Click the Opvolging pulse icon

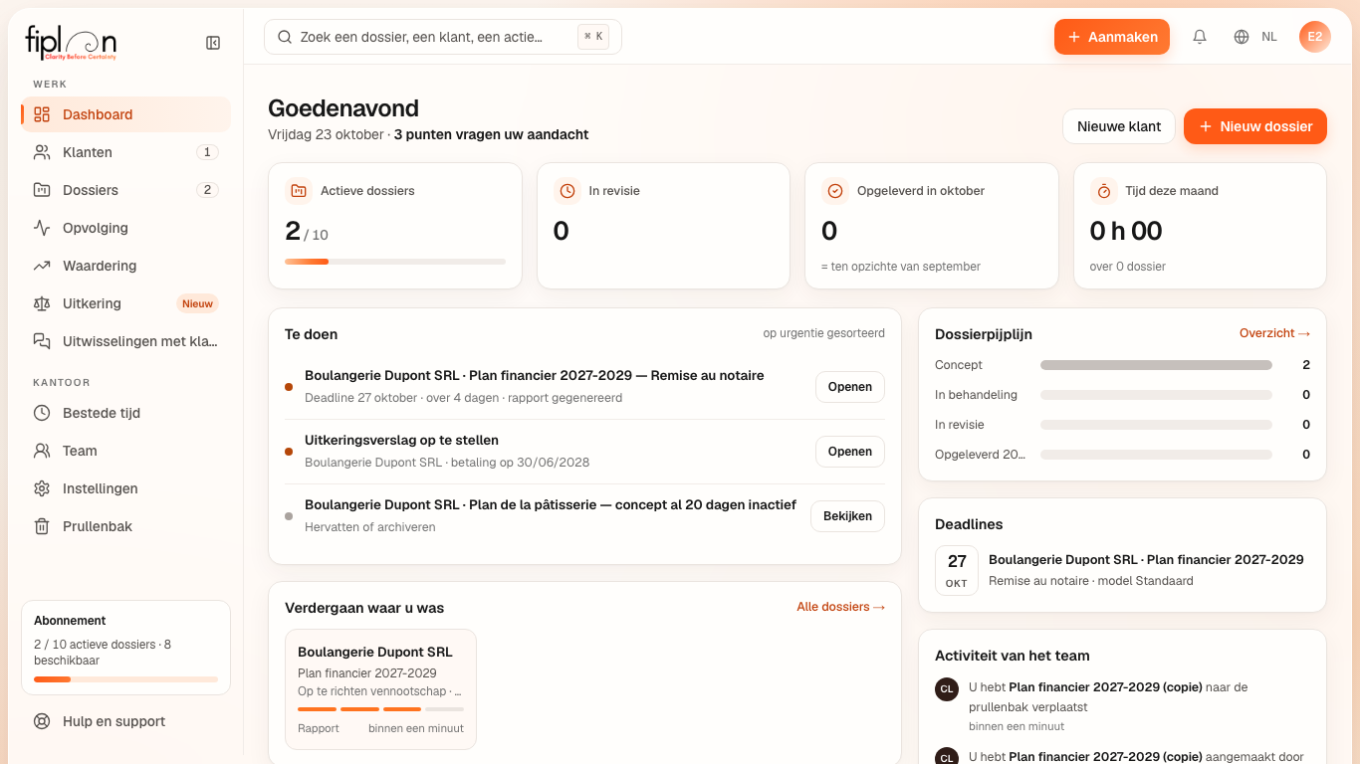click(x=42, y=228)
